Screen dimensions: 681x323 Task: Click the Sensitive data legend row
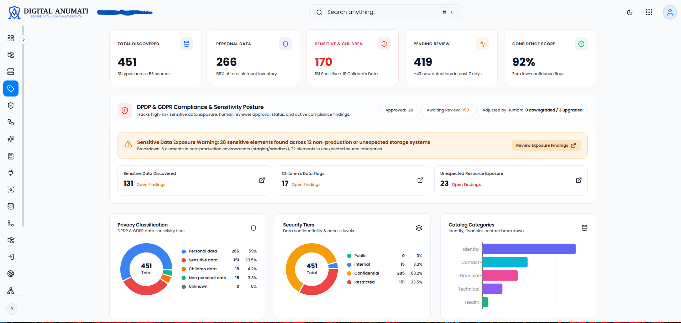pos(219,260)
